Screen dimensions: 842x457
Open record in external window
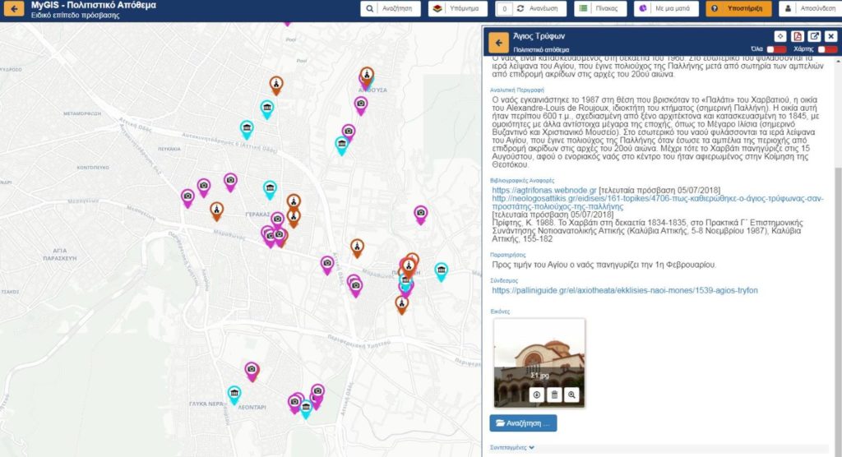tap(814, 36)
